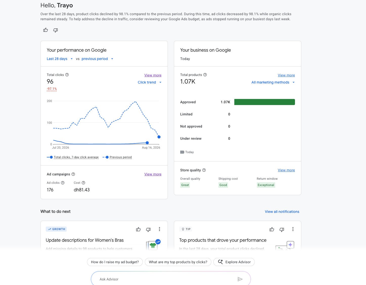Open the Total products help icon
The width and height of the screenshot is (366, 285).
(x=205, y=75)
